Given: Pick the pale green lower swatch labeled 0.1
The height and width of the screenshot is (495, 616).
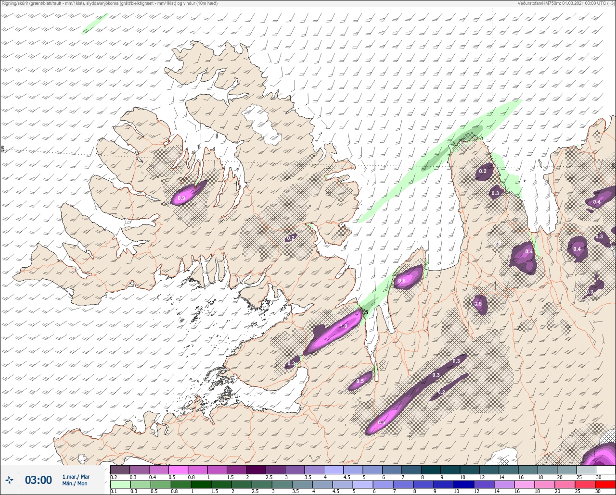Looking at the screenshot, I should tap(120, 484).
